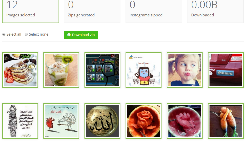
Task: Choose the 'Select none' radio option
Action: pos(26,34)
